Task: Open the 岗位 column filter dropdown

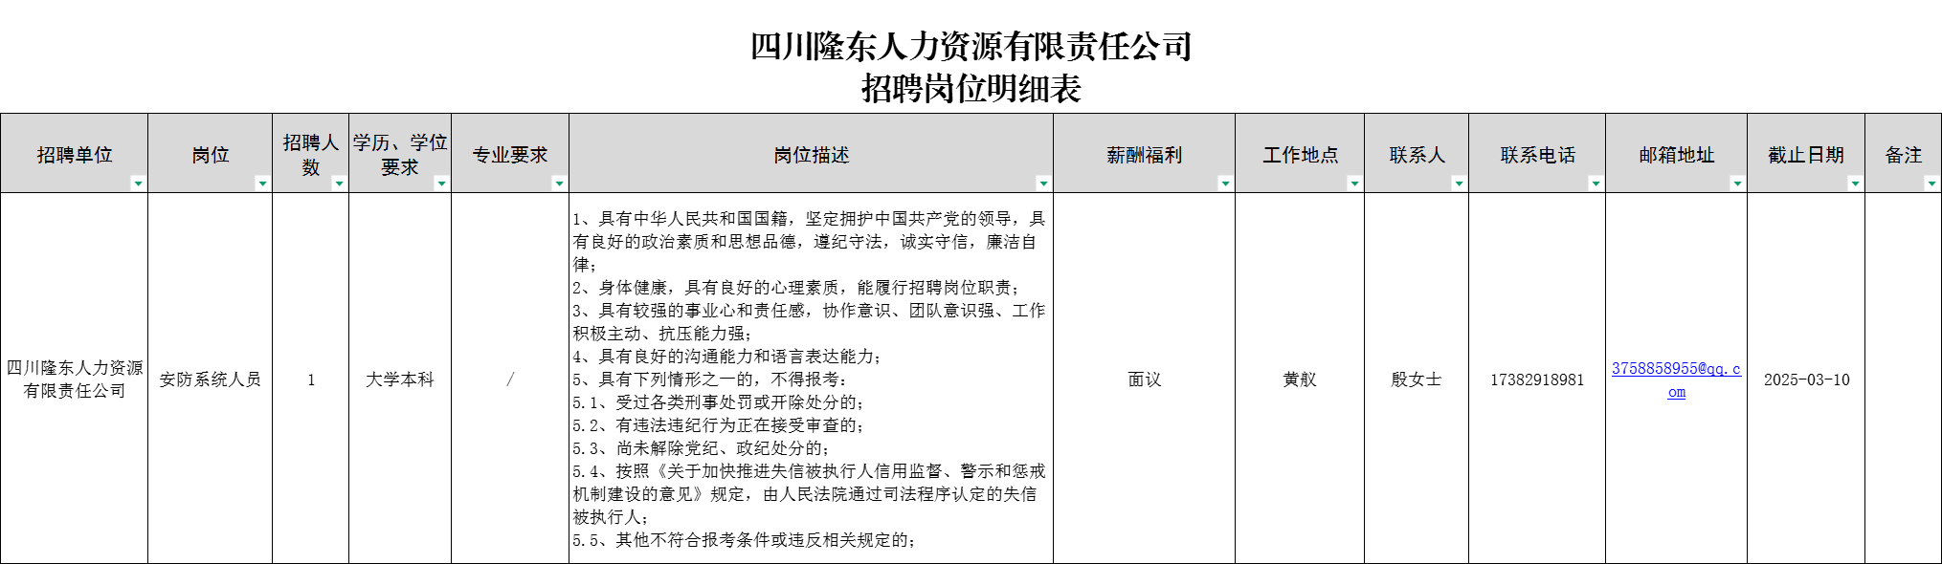Action: 262,184
